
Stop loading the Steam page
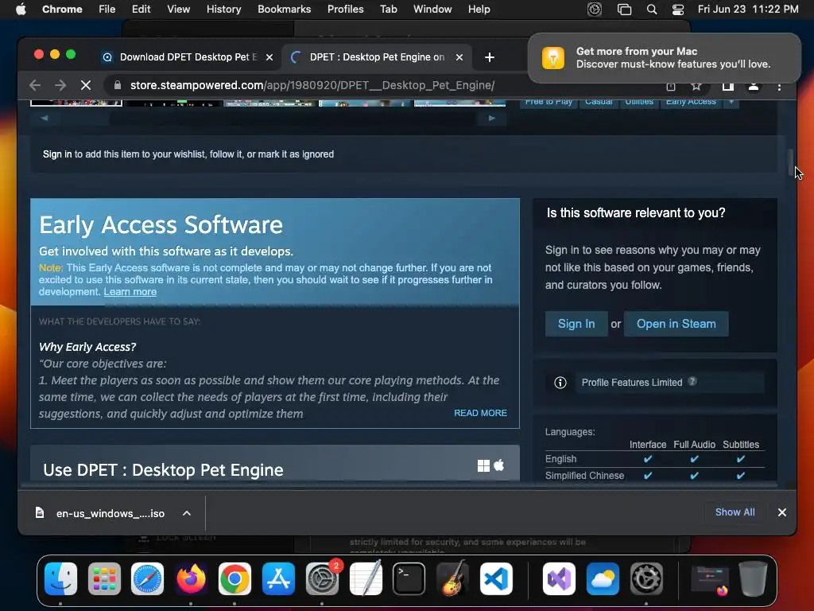(86, 85)
